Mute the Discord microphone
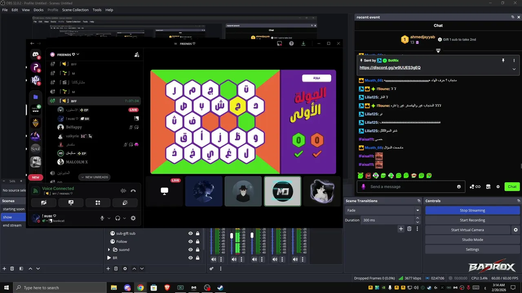 click(102, 218)
